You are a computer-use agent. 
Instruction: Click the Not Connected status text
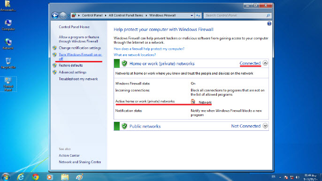(246, 126)
